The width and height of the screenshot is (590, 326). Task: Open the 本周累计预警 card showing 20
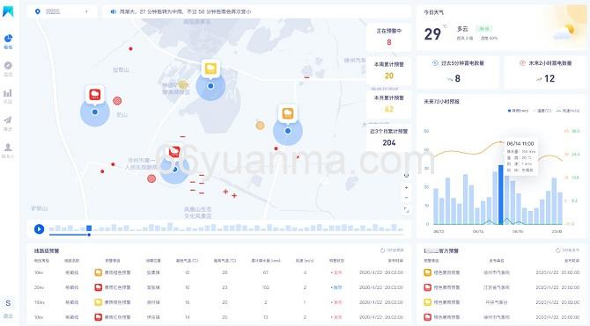tap(388, 70)
